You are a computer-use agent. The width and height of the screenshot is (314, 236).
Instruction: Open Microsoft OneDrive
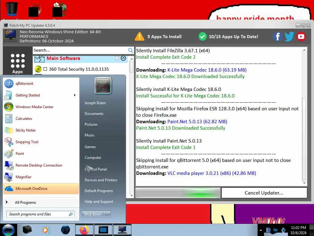pos(41,189)
